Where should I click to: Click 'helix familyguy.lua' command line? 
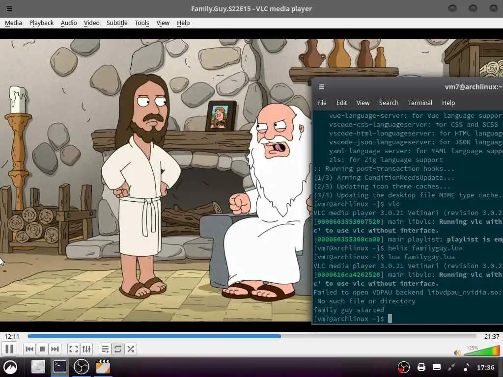[425, 248]
